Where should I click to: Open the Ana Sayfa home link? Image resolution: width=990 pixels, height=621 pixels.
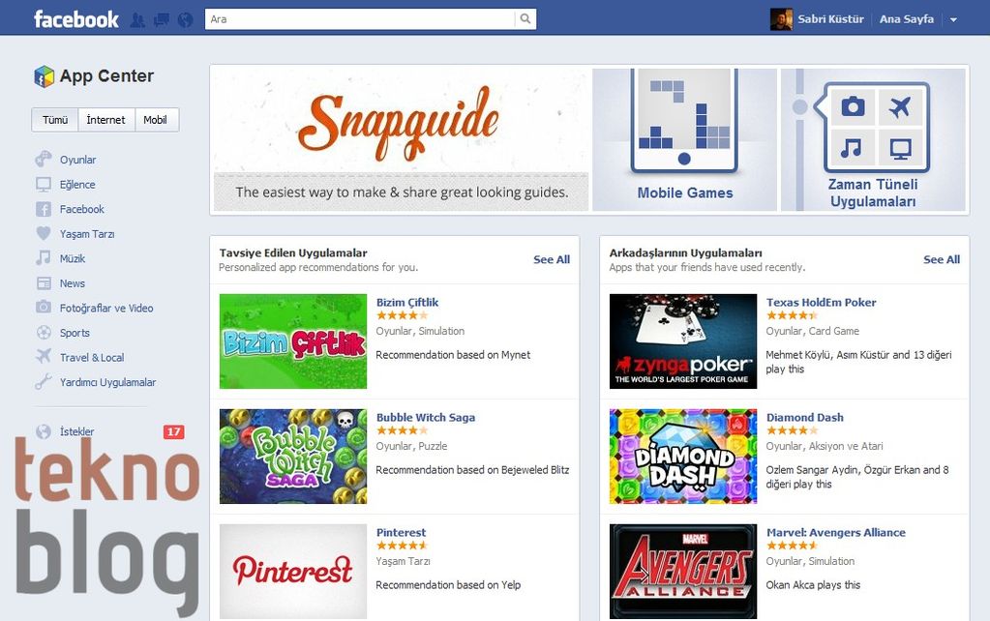(907, 19)
